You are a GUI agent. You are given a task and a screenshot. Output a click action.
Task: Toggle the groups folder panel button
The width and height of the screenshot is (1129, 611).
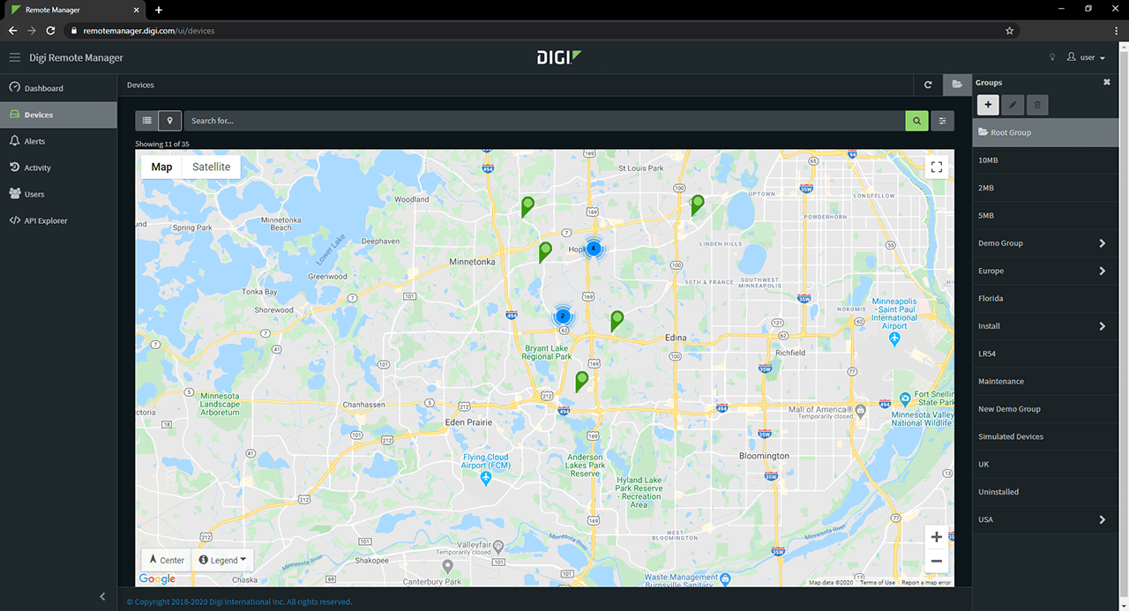[x=956, y=85]
